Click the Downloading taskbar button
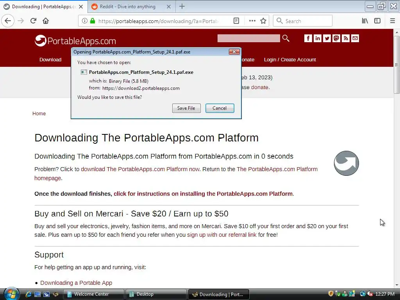 [x=219, y=294]
